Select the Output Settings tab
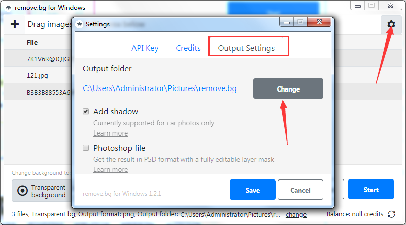This screenshot has height=225, width=406. pos(246,48)
